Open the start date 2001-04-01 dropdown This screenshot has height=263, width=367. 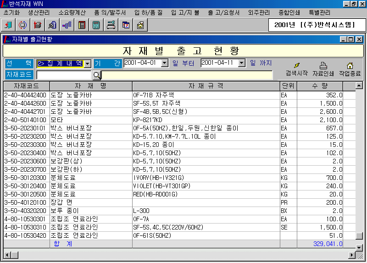point(165,63)
